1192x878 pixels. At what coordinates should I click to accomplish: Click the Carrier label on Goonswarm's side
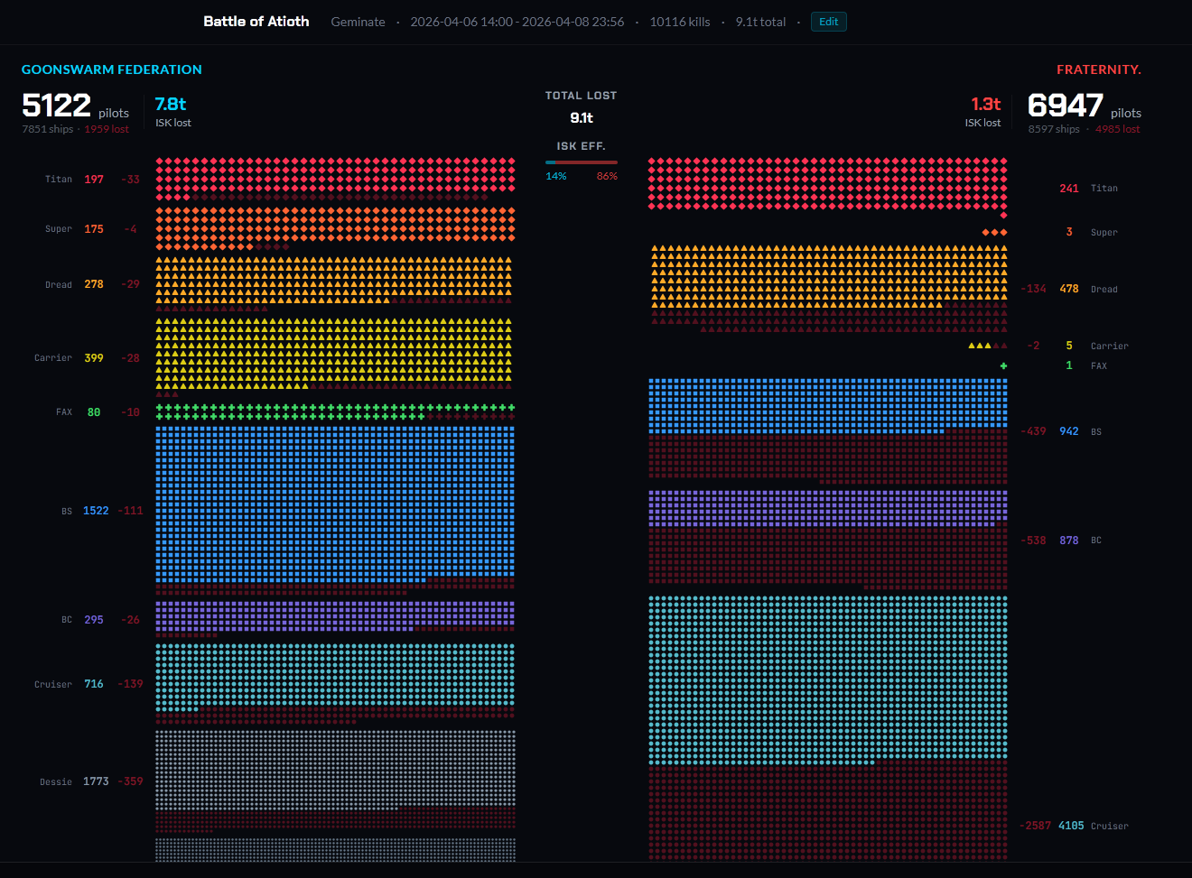pos(53,358)
